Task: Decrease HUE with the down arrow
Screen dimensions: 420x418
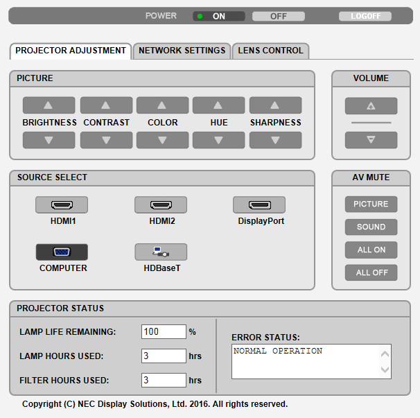Action: pos(218,140)
